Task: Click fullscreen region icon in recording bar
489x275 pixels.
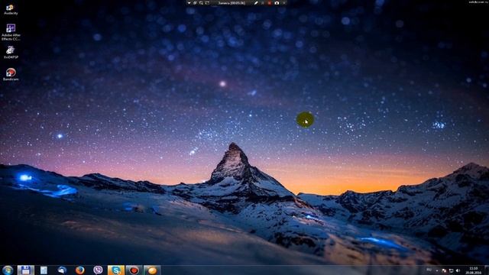Action: pyautogui.click(x=207, y=3)
